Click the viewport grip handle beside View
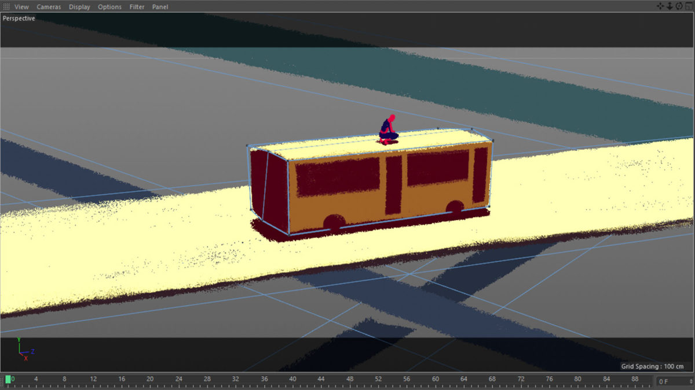 (6, 7)
